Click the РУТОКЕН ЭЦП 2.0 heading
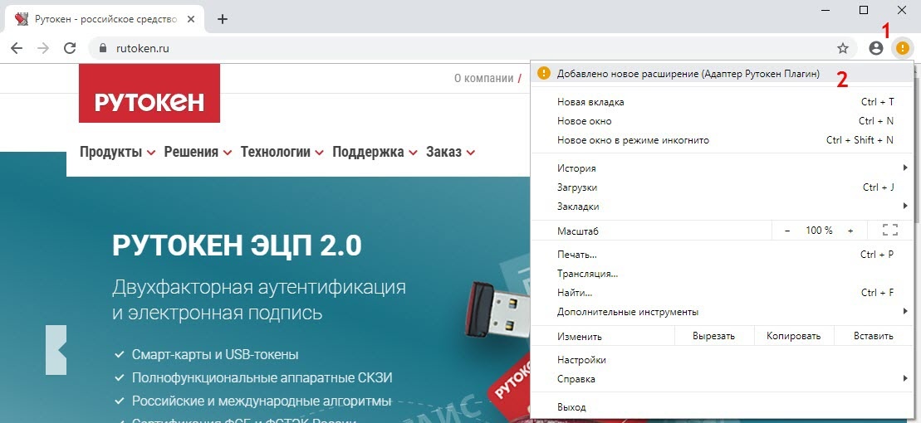921x423 pixels. (x=237, y=246)
